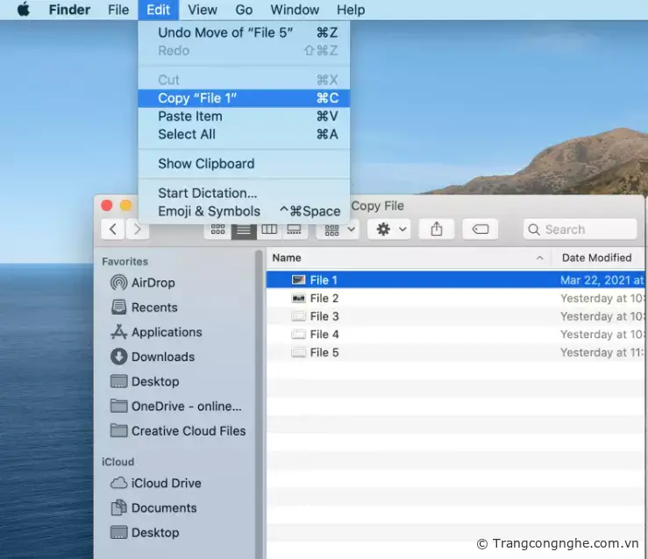Click the Back navigation button
The height and width of the screenshot is (559, 648).
point(112,230)
